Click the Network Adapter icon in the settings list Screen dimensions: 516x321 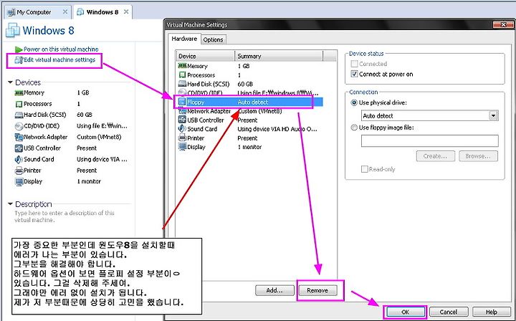(x=182, y=111)
